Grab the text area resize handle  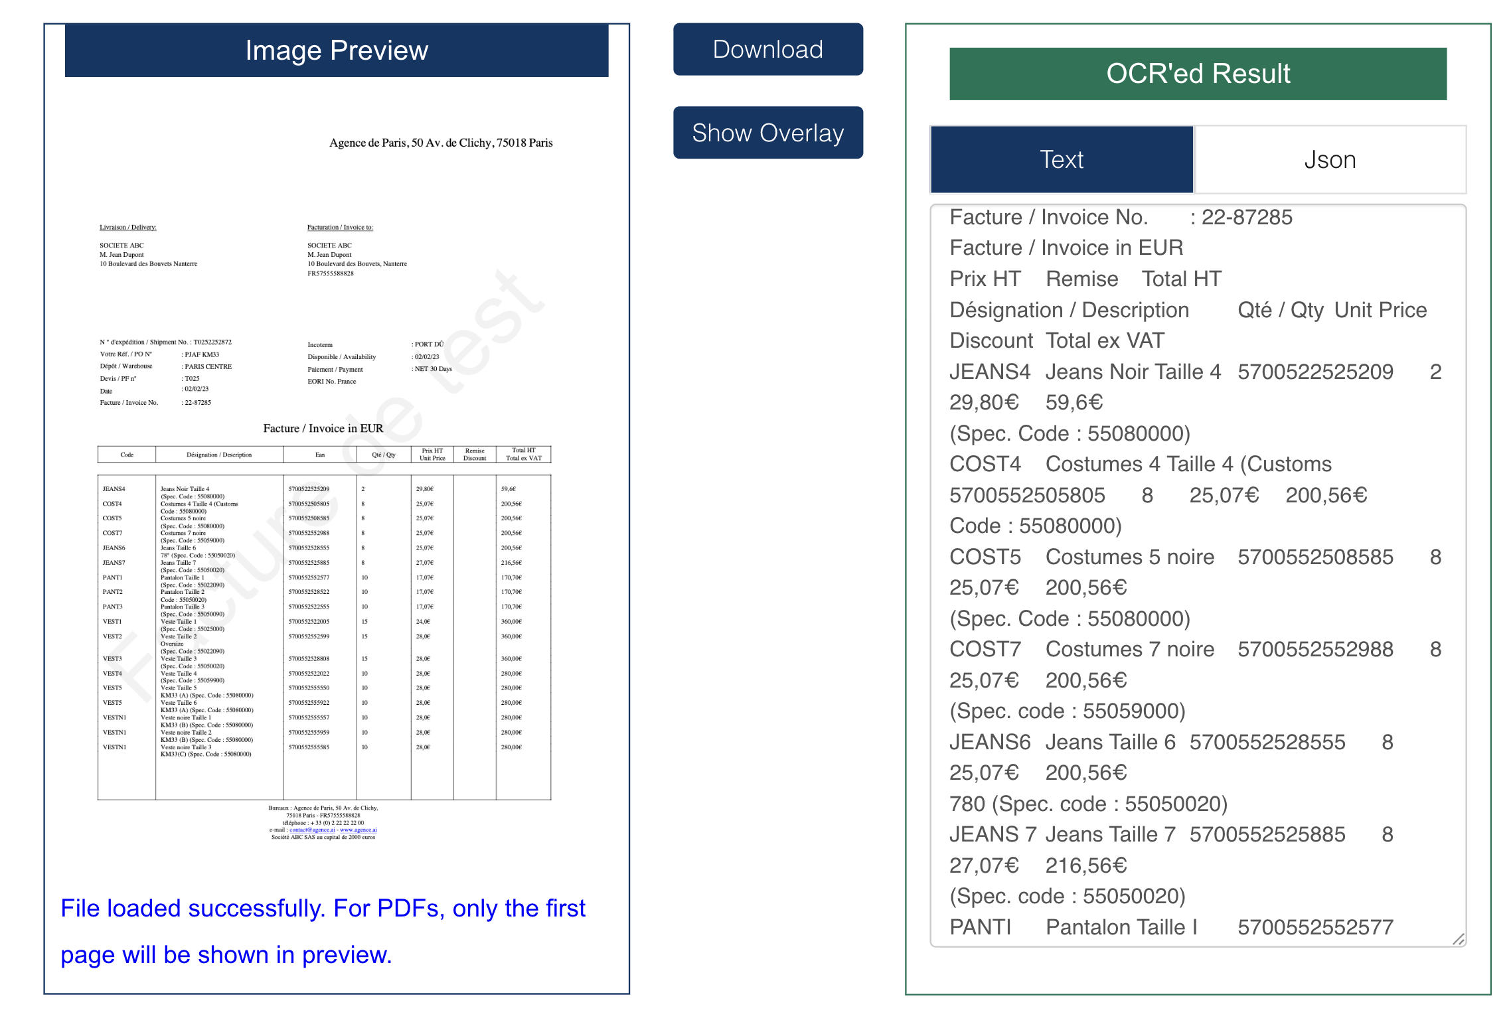tap(1458, 938)
